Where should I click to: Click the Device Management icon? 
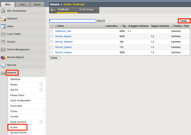click(x=3, y=50)
